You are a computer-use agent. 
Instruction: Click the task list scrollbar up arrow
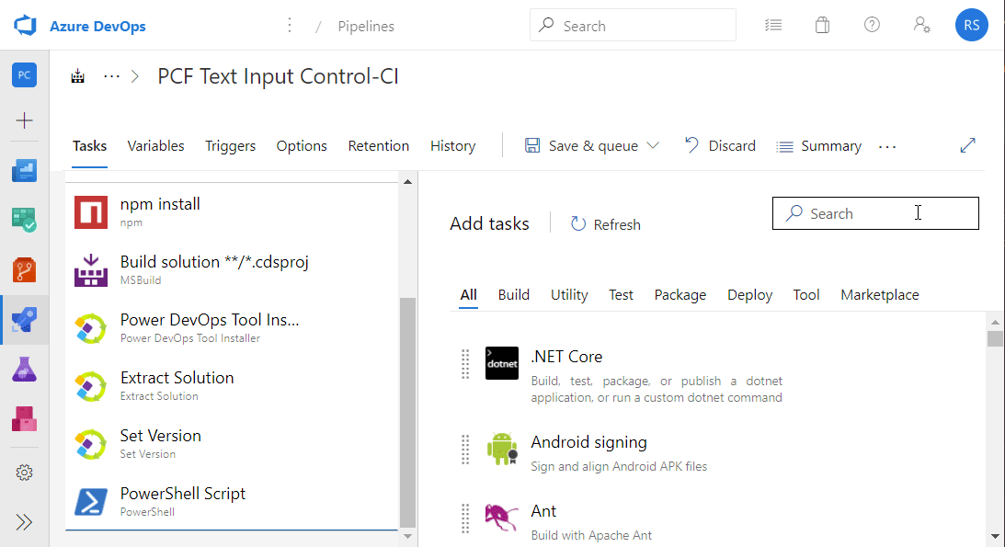pos(407,182)
